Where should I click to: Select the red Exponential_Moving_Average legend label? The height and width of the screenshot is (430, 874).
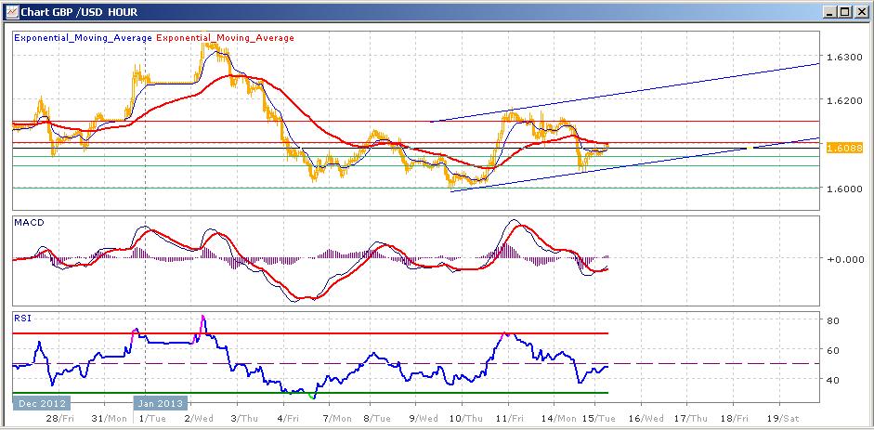point(224,38)
